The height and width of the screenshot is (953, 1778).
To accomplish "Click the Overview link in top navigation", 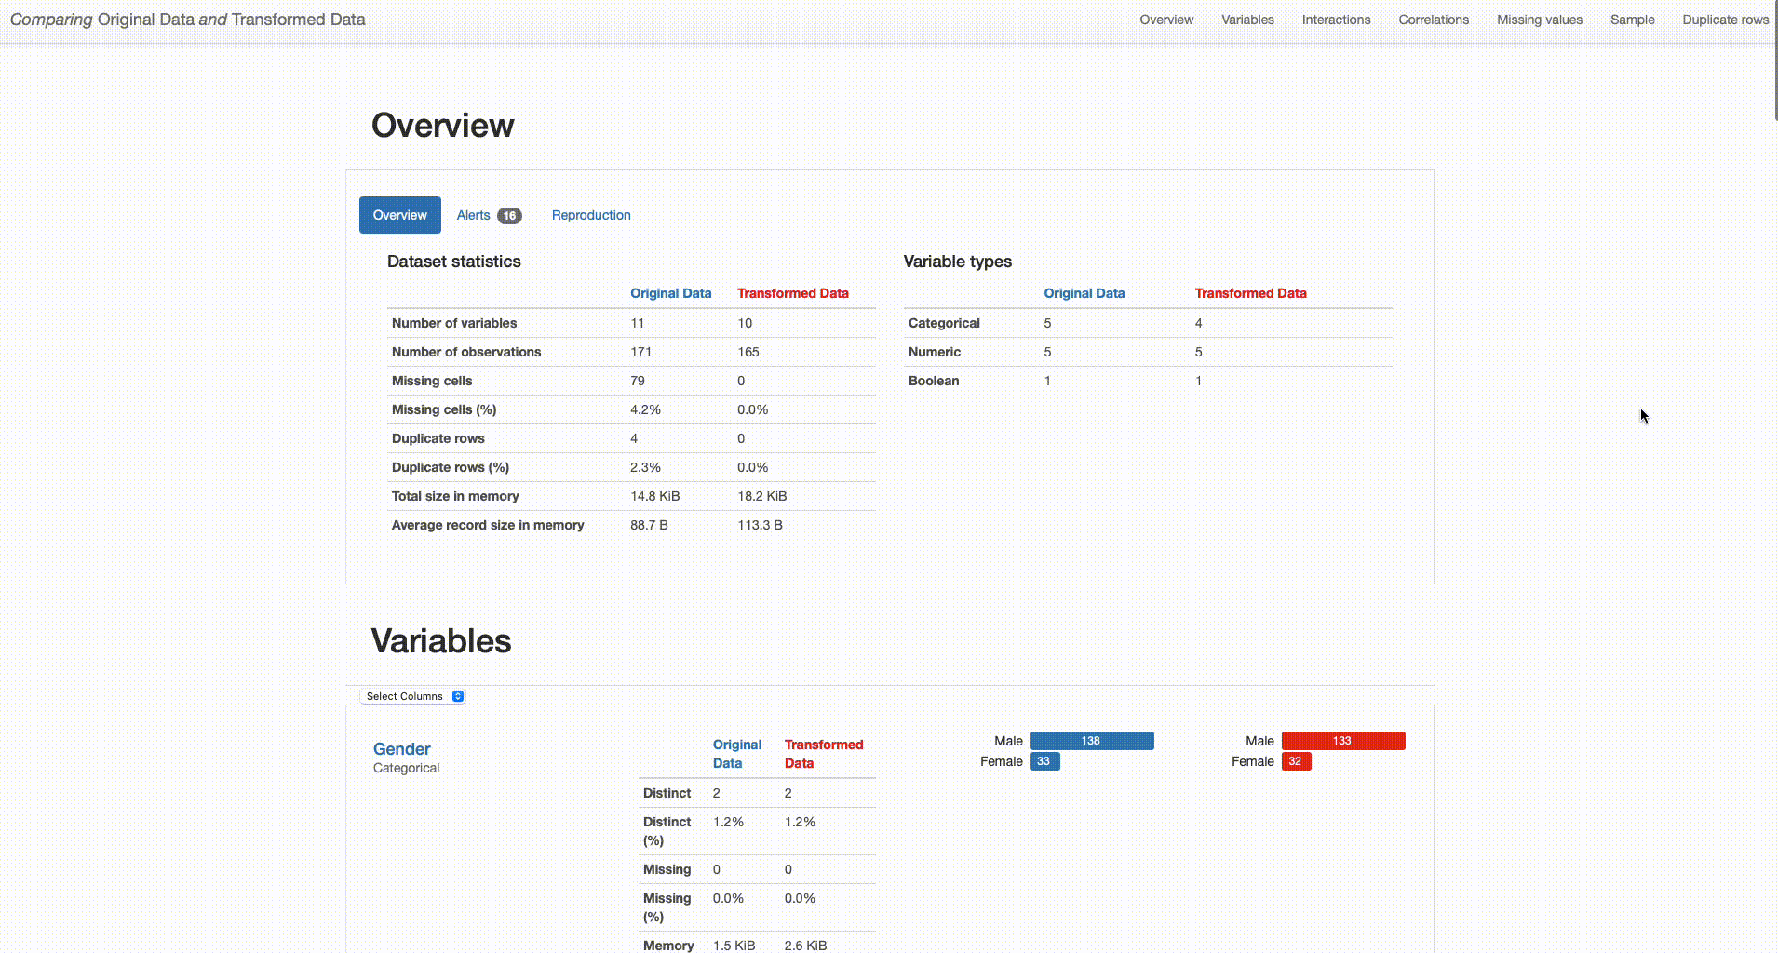I will coord(1166,20).
